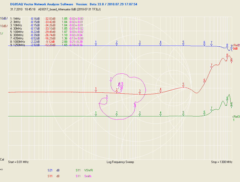Viewport: 240px width, 182px height.
Task: Click blue S21 marker 1 triangle
Action: [96, 45]
